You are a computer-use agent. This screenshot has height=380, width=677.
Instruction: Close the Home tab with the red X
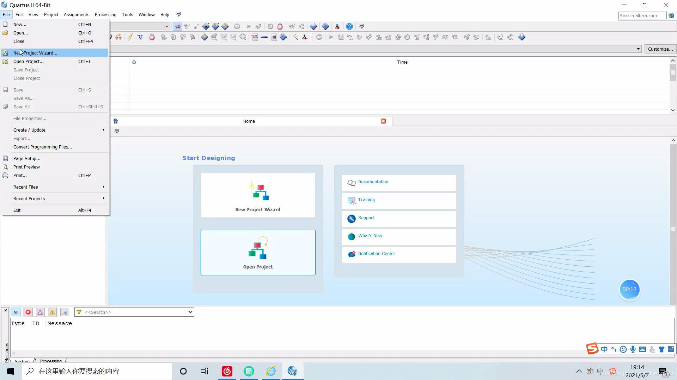(x=383, y=121)
